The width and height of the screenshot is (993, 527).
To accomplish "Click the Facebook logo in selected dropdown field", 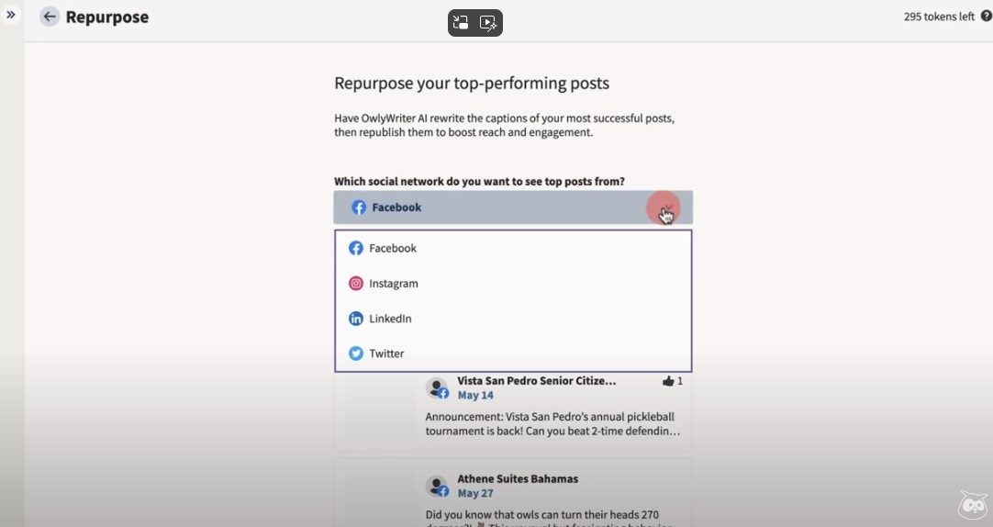I will click(359, 207).
